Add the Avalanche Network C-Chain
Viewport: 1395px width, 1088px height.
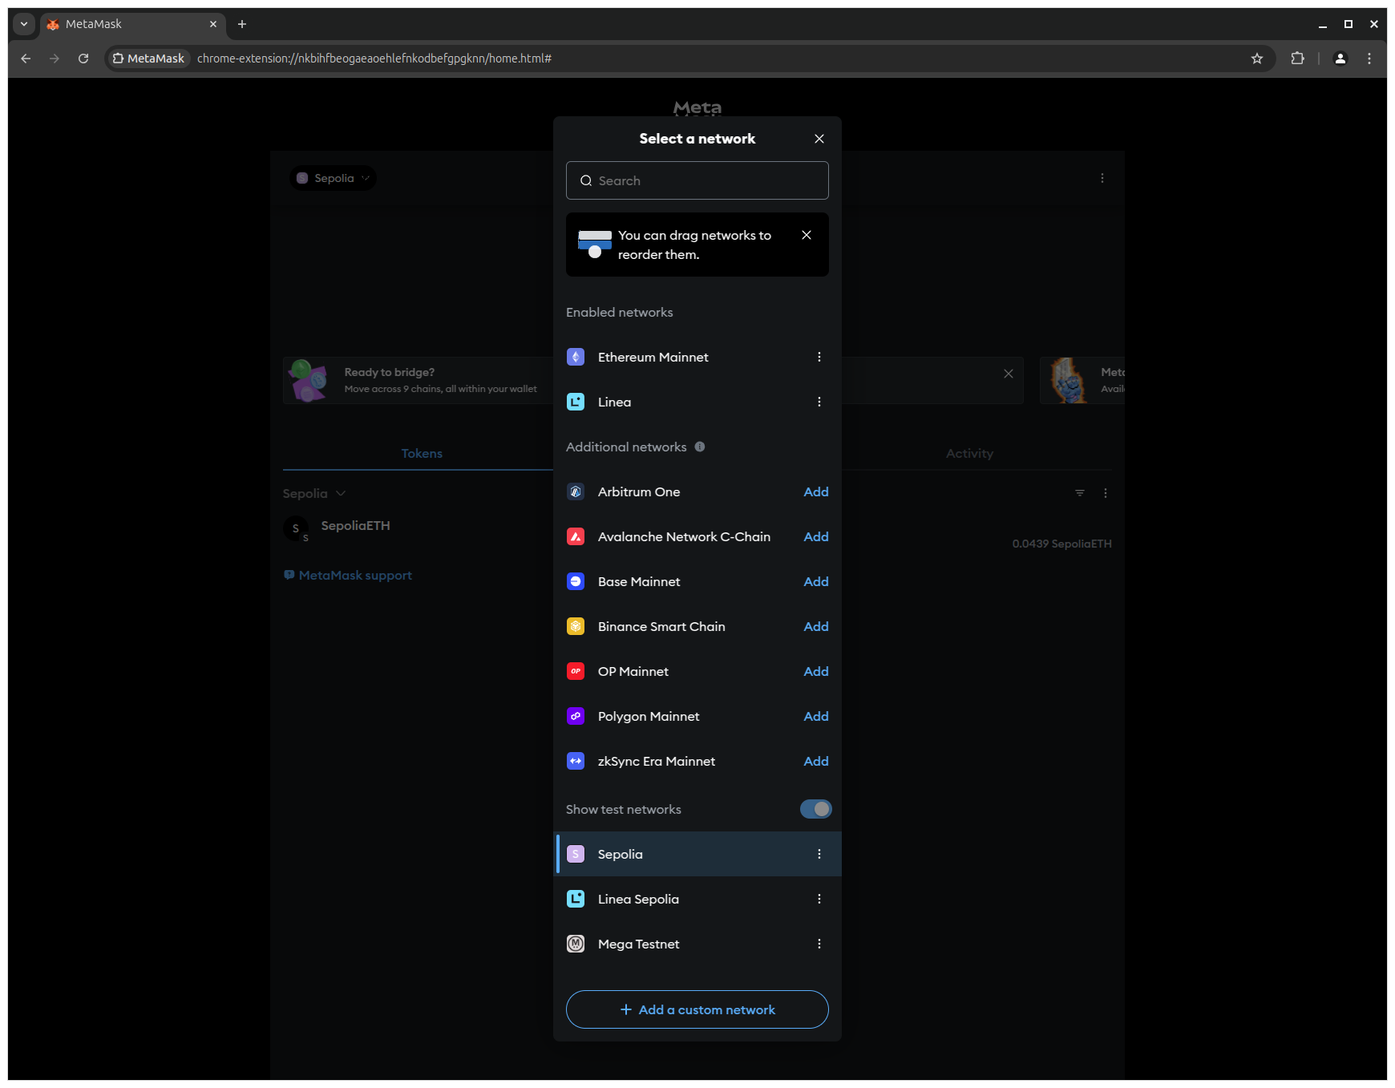click(x=816, y=536)
